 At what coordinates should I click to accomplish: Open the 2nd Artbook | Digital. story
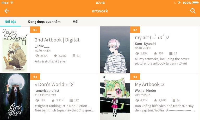58,40
